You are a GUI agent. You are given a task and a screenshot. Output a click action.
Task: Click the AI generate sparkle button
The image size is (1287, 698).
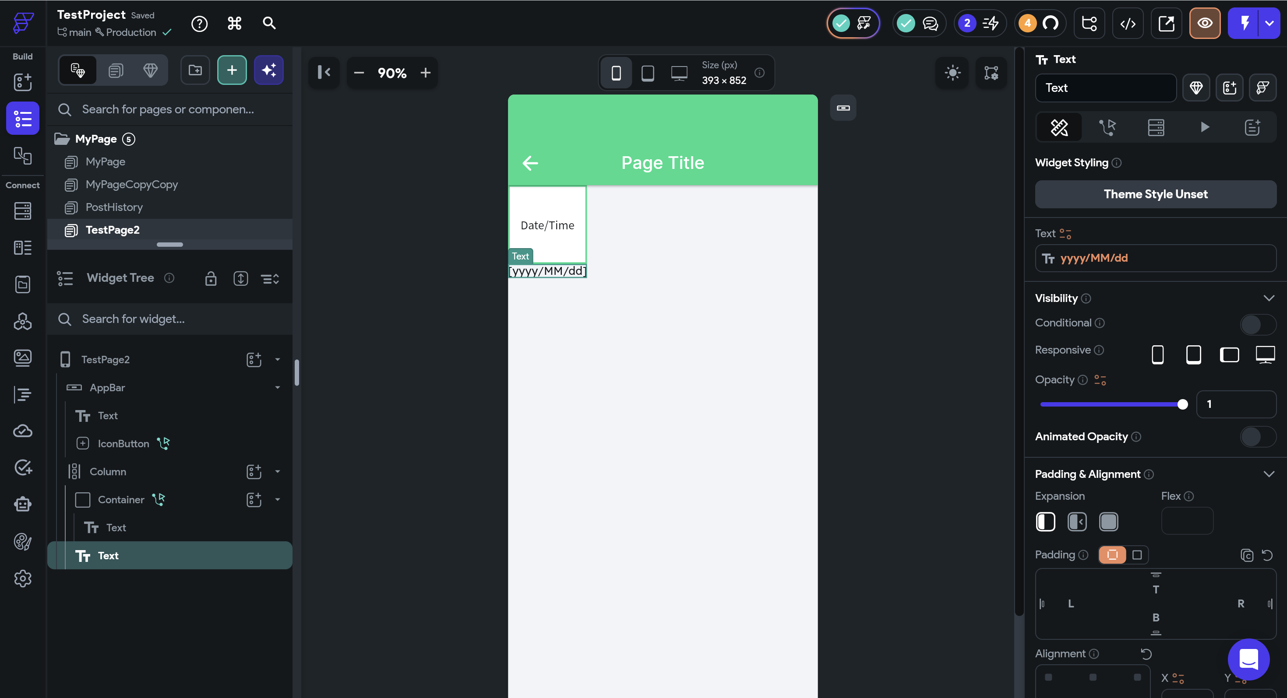click(x=269, y=70)
